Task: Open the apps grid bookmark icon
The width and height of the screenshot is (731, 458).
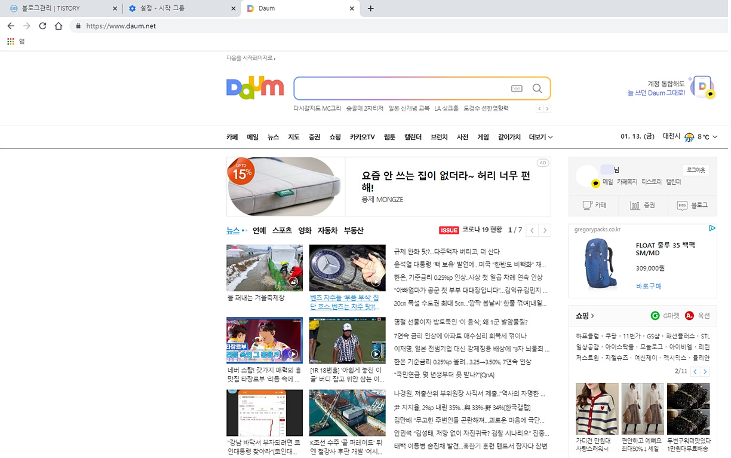Action: (11, 41)
